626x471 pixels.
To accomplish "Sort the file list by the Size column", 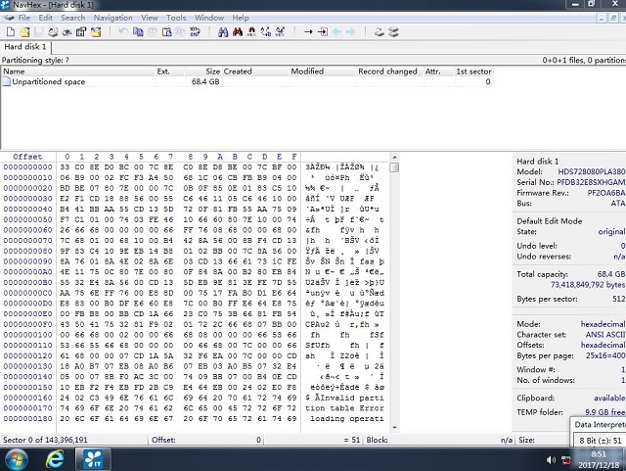I will point(203,71).
